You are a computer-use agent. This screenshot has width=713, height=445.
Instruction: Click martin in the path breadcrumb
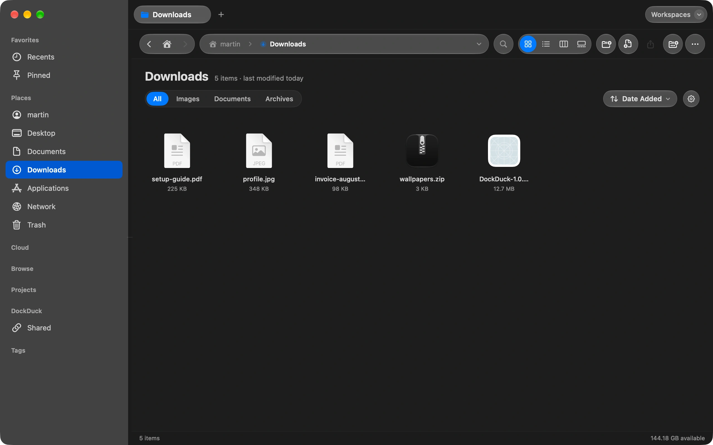point(225,44)
